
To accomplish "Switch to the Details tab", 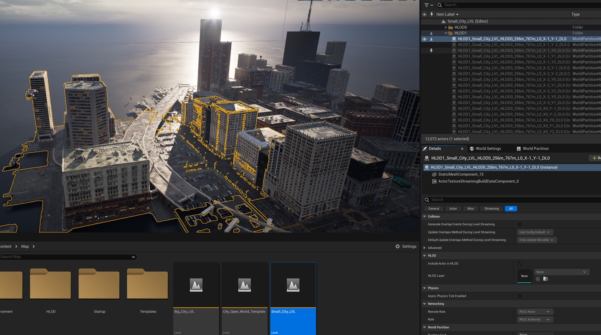I will [x=434, y=149].
